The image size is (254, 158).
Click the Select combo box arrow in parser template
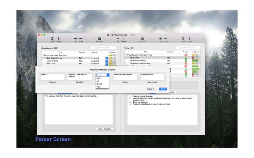108,75
